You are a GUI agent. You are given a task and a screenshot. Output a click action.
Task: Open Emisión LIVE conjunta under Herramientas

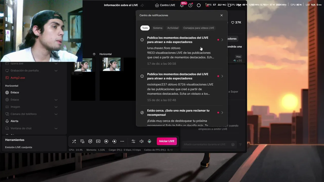coord(18,147)
